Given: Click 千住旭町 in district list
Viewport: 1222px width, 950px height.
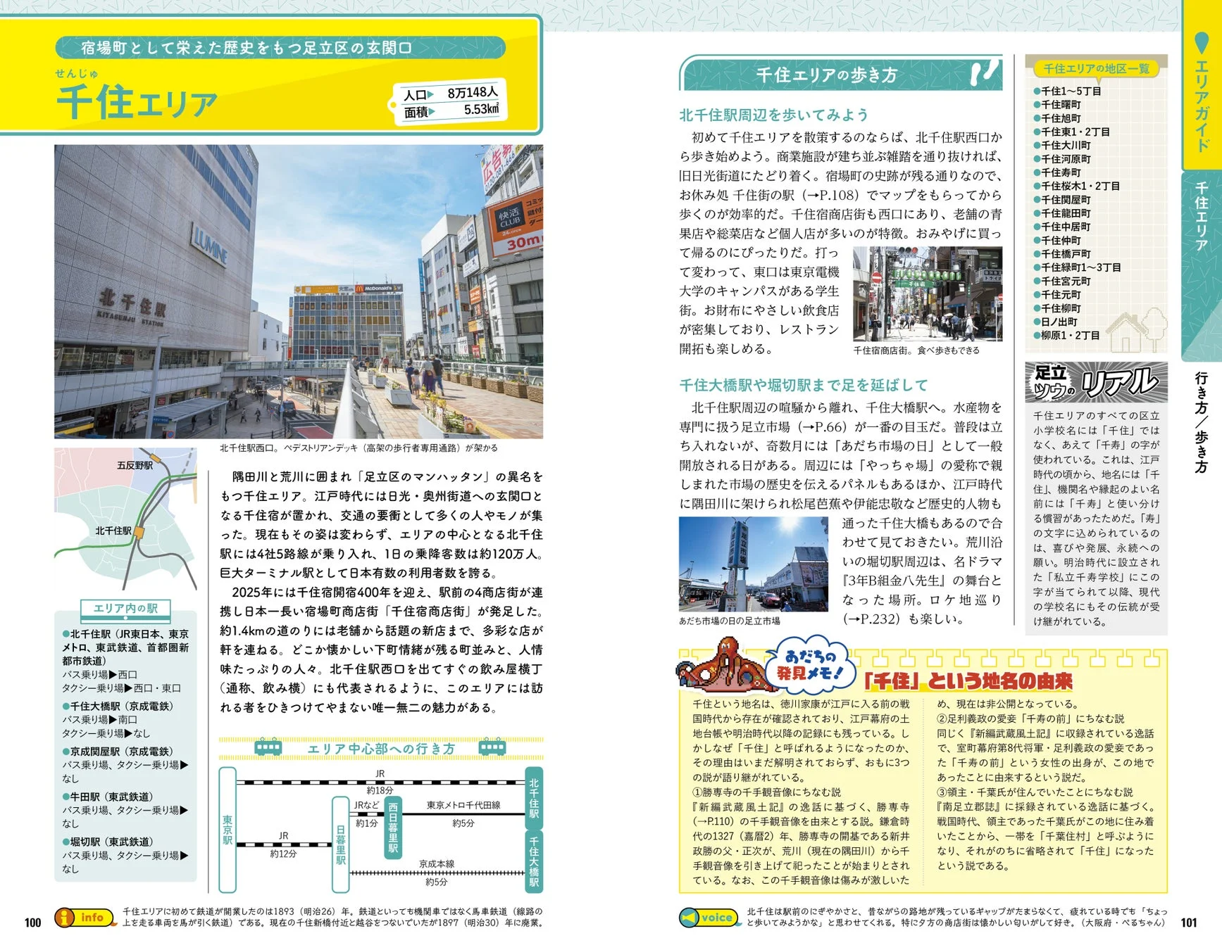Looking at the screenshot, I should pos(1056,118).
